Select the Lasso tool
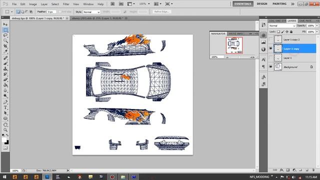 5,35
